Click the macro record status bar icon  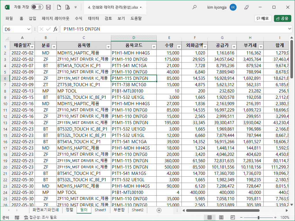(17, 218)
